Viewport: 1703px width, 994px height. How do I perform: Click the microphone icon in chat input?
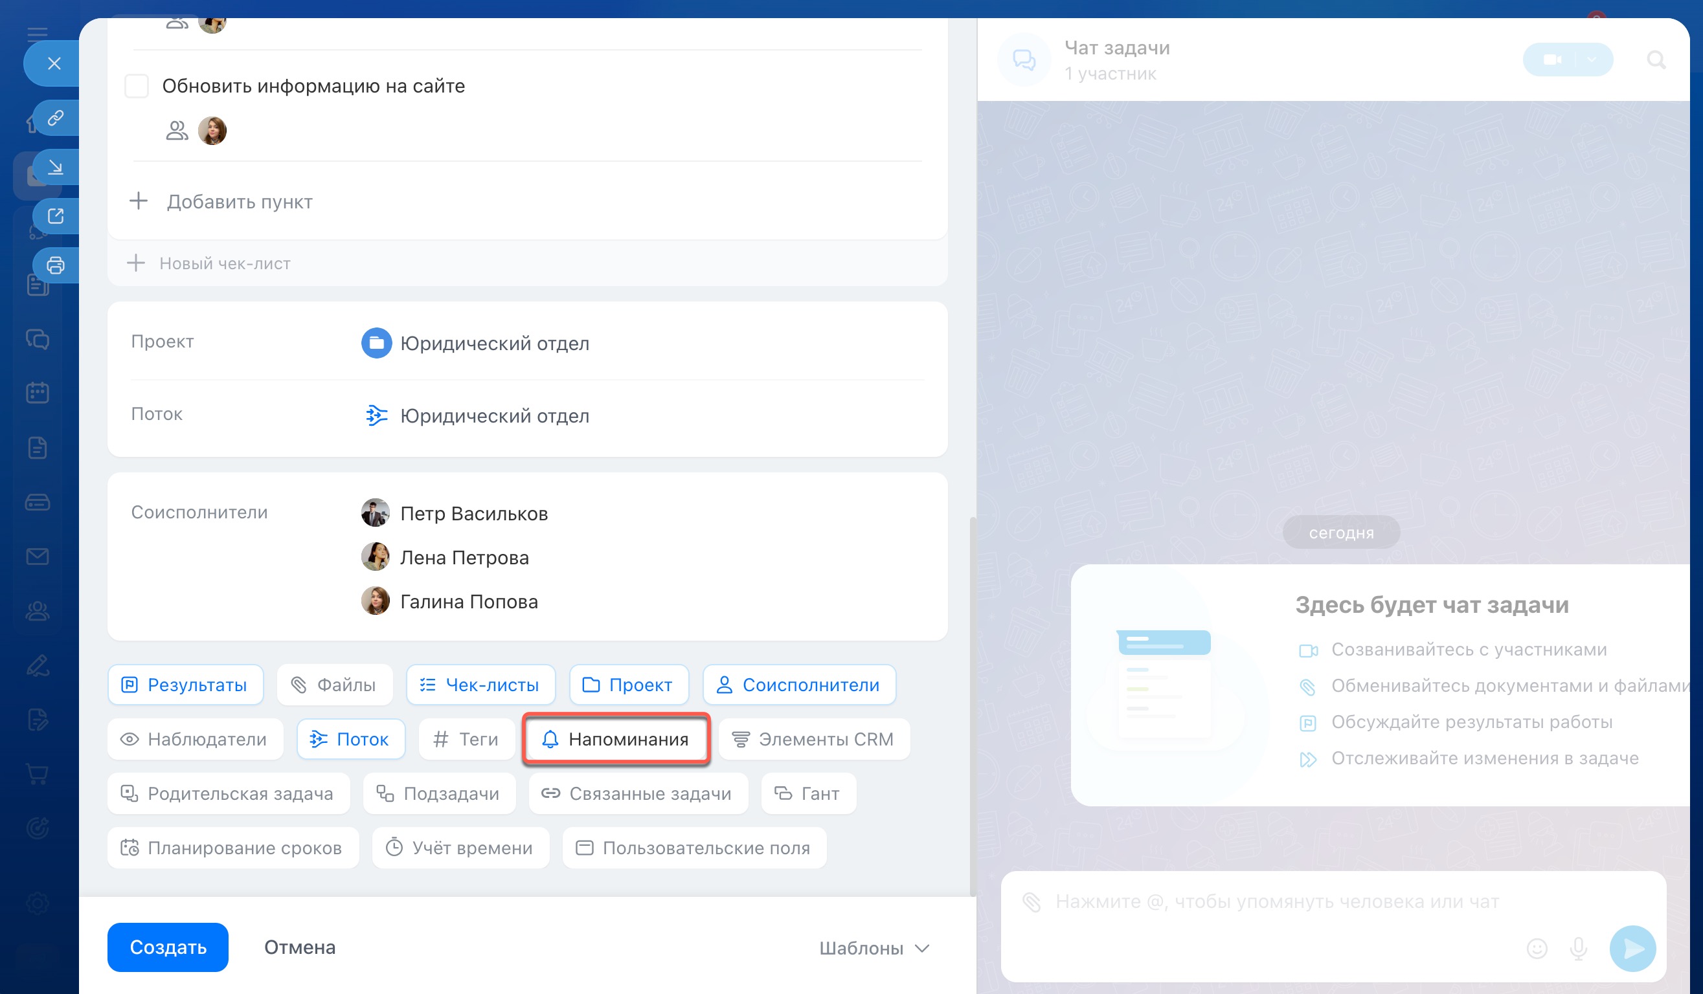point(1578,949)
